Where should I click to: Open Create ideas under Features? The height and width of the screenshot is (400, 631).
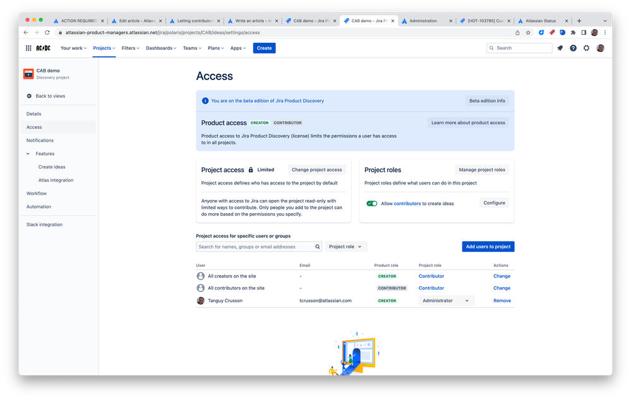52,167
